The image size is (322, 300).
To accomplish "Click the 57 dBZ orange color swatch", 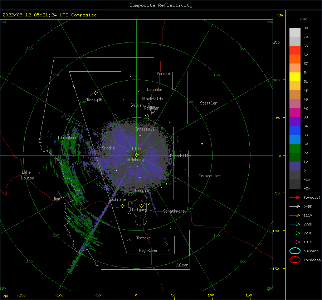I will click(x=295, y=59).
